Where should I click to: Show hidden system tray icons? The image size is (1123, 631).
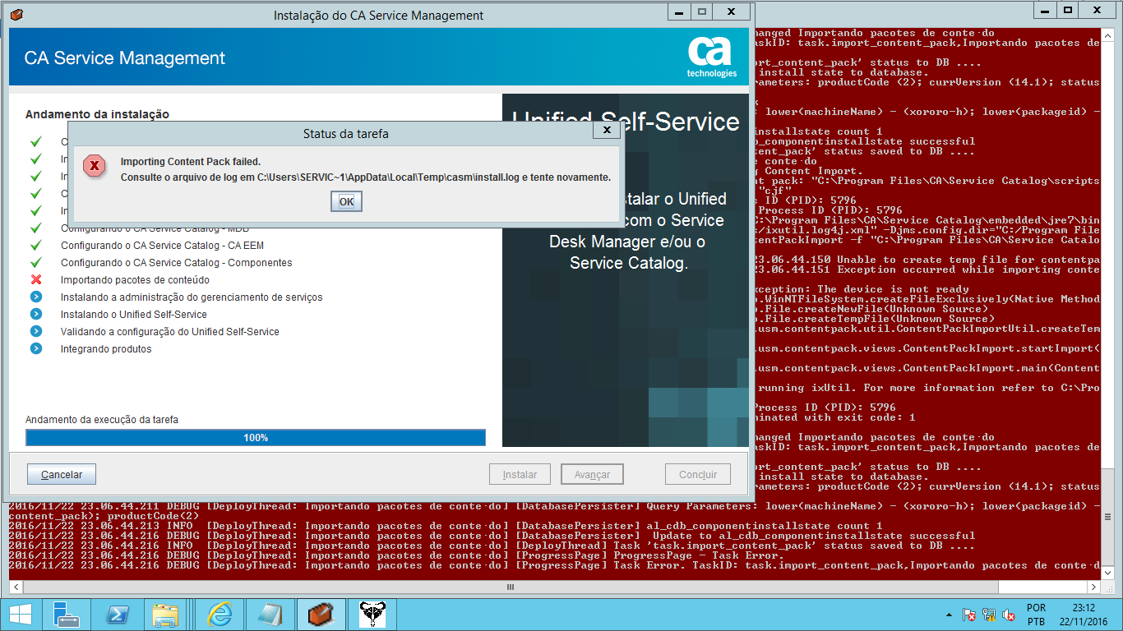[950, 615]
